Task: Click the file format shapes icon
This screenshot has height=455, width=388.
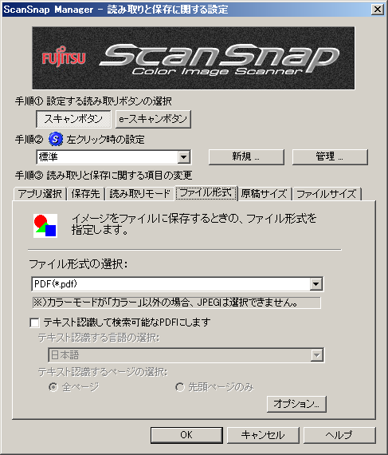Action: pos(45,226)
